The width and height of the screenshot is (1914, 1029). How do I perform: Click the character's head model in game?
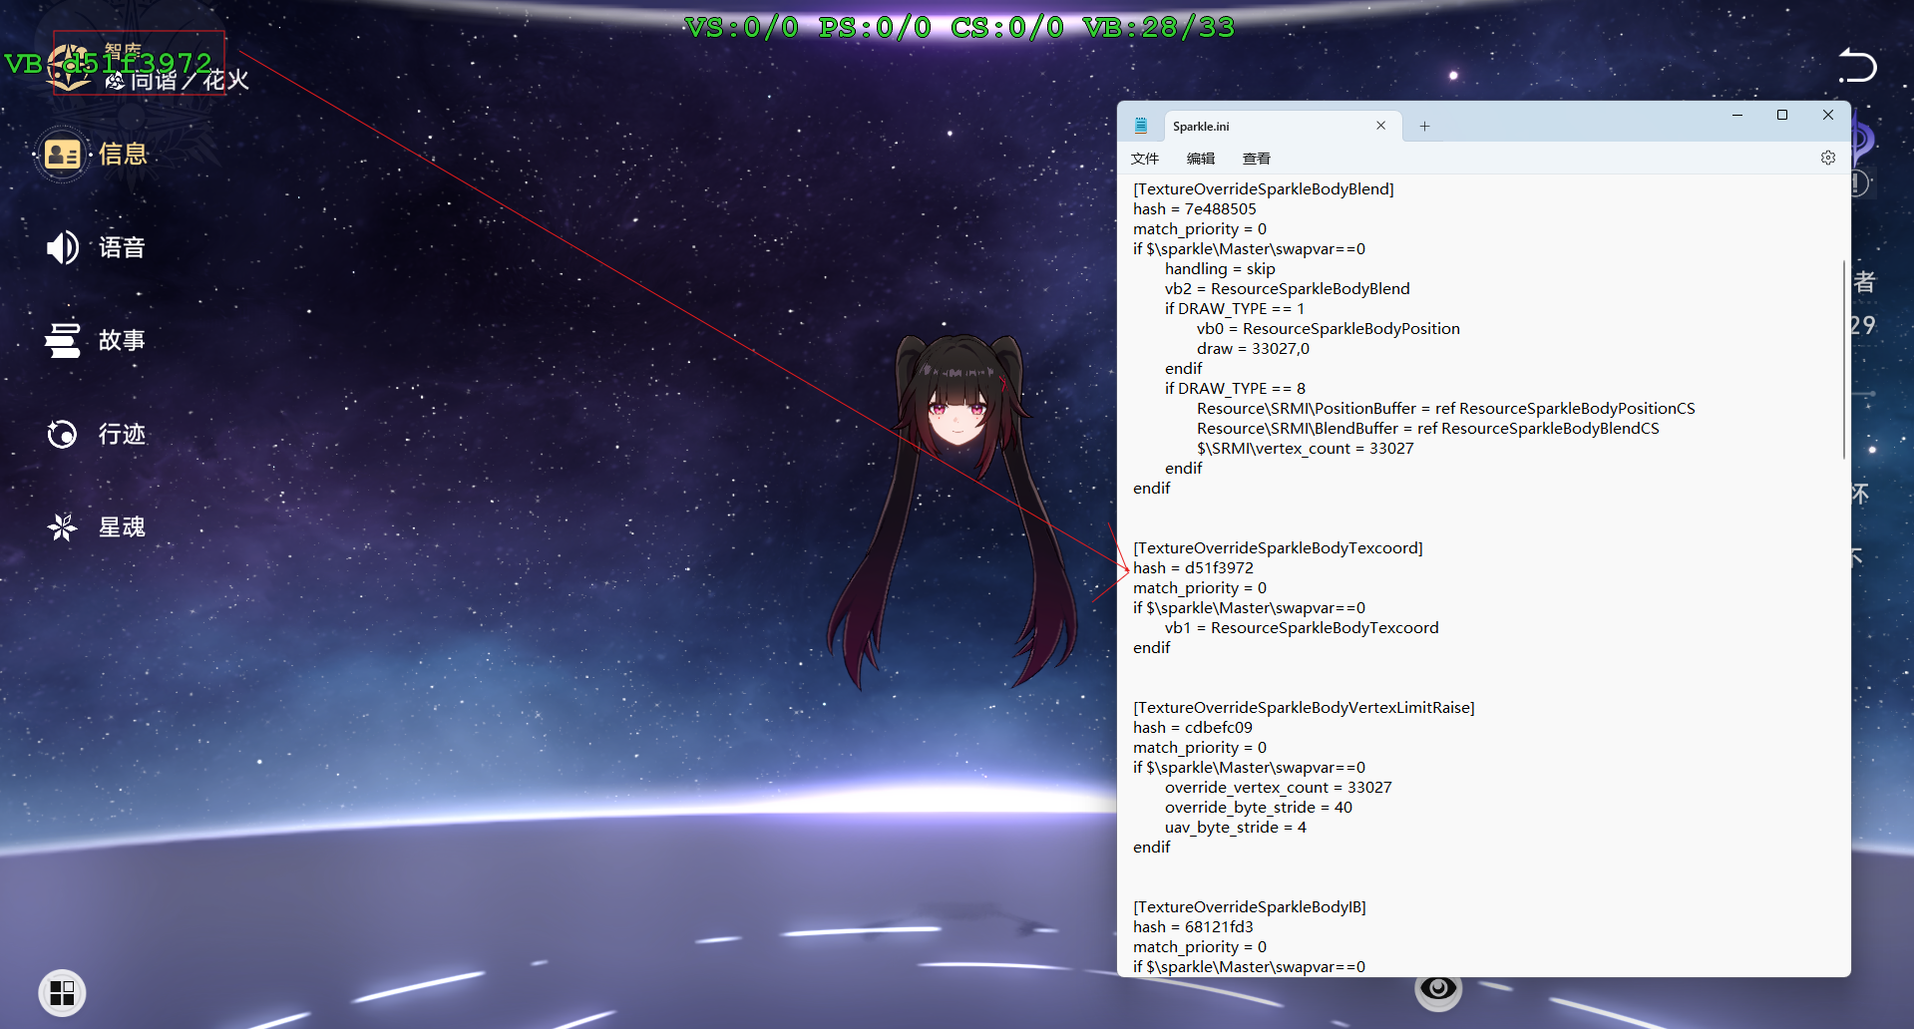[957, 409]
